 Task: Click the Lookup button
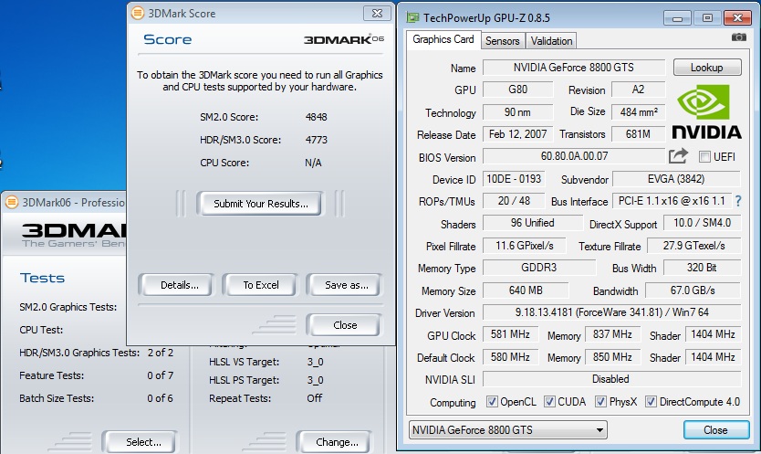pos(707,67)
